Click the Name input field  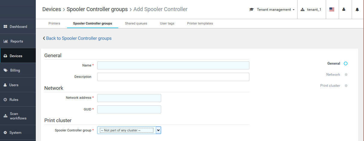[173, 65]
